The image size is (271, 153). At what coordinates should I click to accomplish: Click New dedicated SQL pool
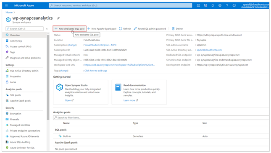[x=70, y=29]
